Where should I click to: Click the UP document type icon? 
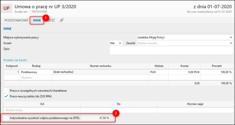(6, 8)
